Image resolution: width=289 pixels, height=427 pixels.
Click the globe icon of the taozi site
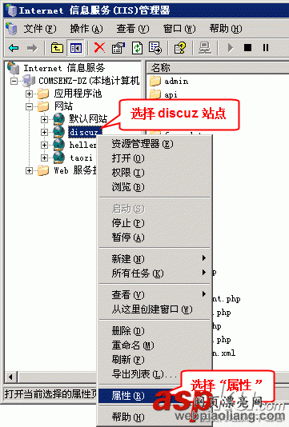pyautogui.click(x=59, y=158)
